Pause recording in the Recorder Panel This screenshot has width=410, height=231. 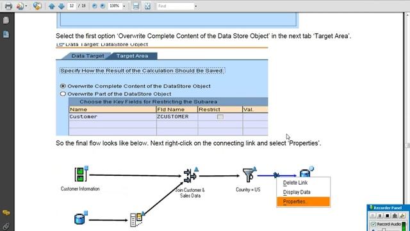pos(380,216)
